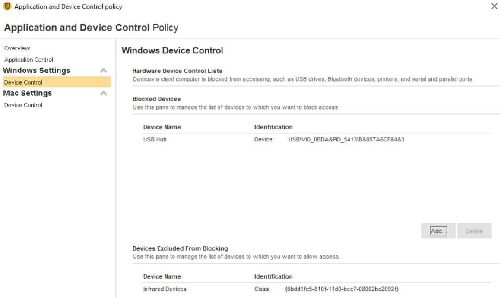Collapse the Windows Settings section chevron
This screenshot has width=501, height=298.
[104, 71]
